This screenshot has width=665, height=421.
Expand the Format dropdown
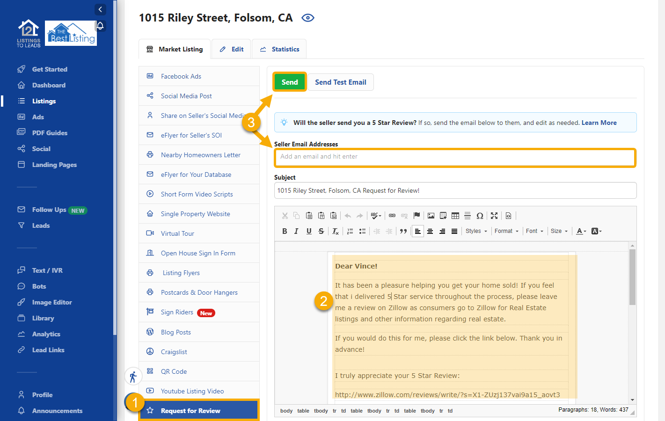pyautogui.click(x=506, y=231)
